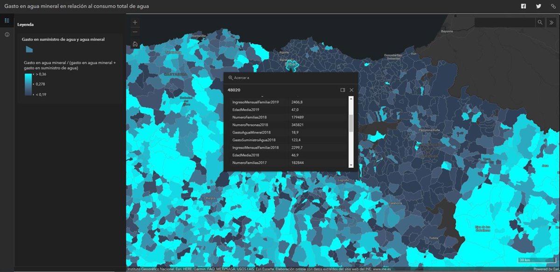Viewport: 560px width, 272px height.
Task: Share the map on Facebook
Action: click(524, 6)
